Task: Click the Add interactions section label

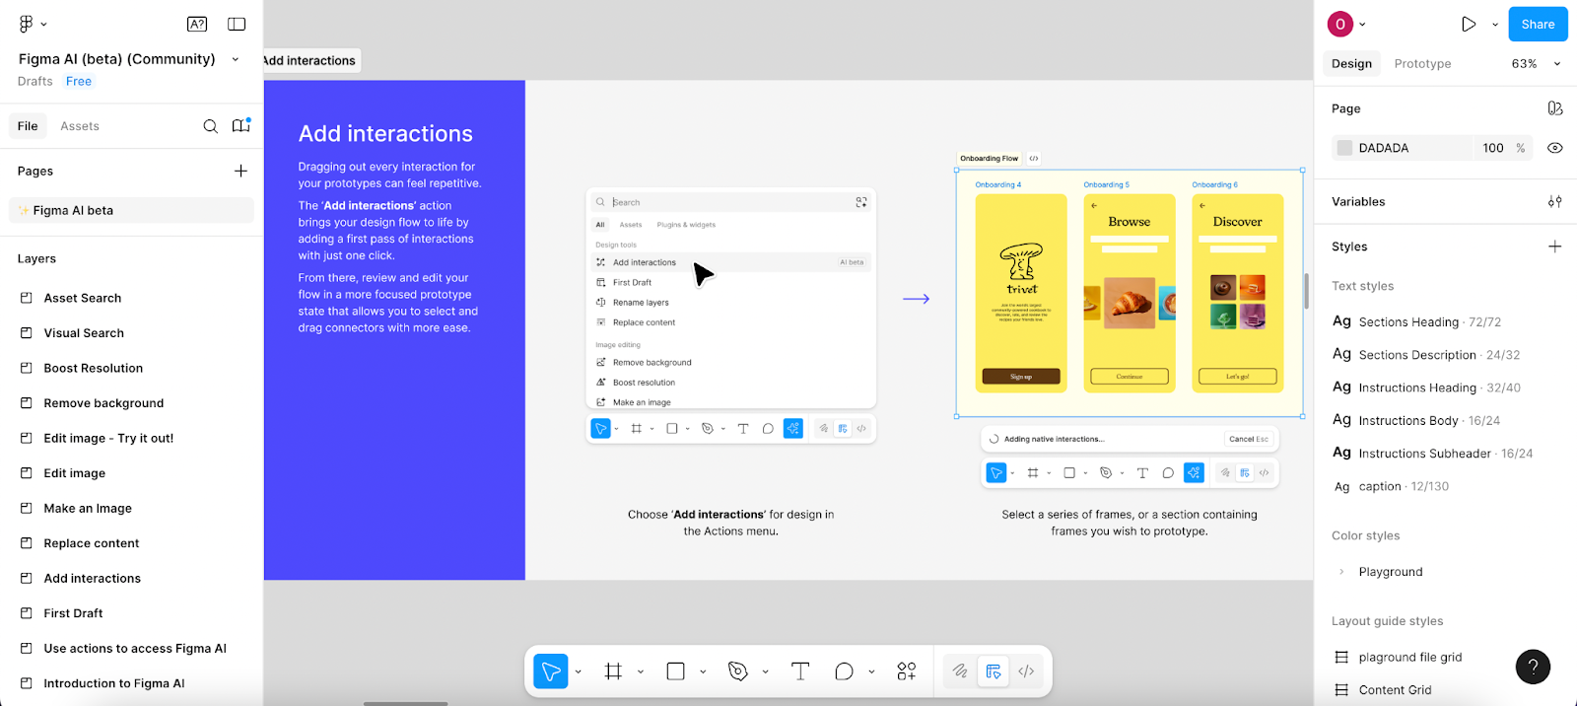Action: [309, 60]
